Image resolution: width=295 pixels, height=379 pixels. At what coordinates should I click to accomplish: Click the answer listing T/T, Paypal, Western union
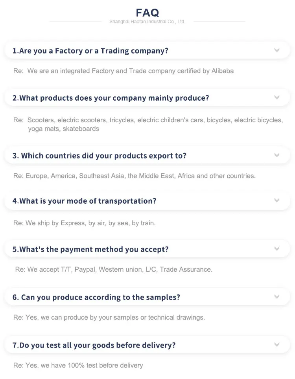(114, 270)
